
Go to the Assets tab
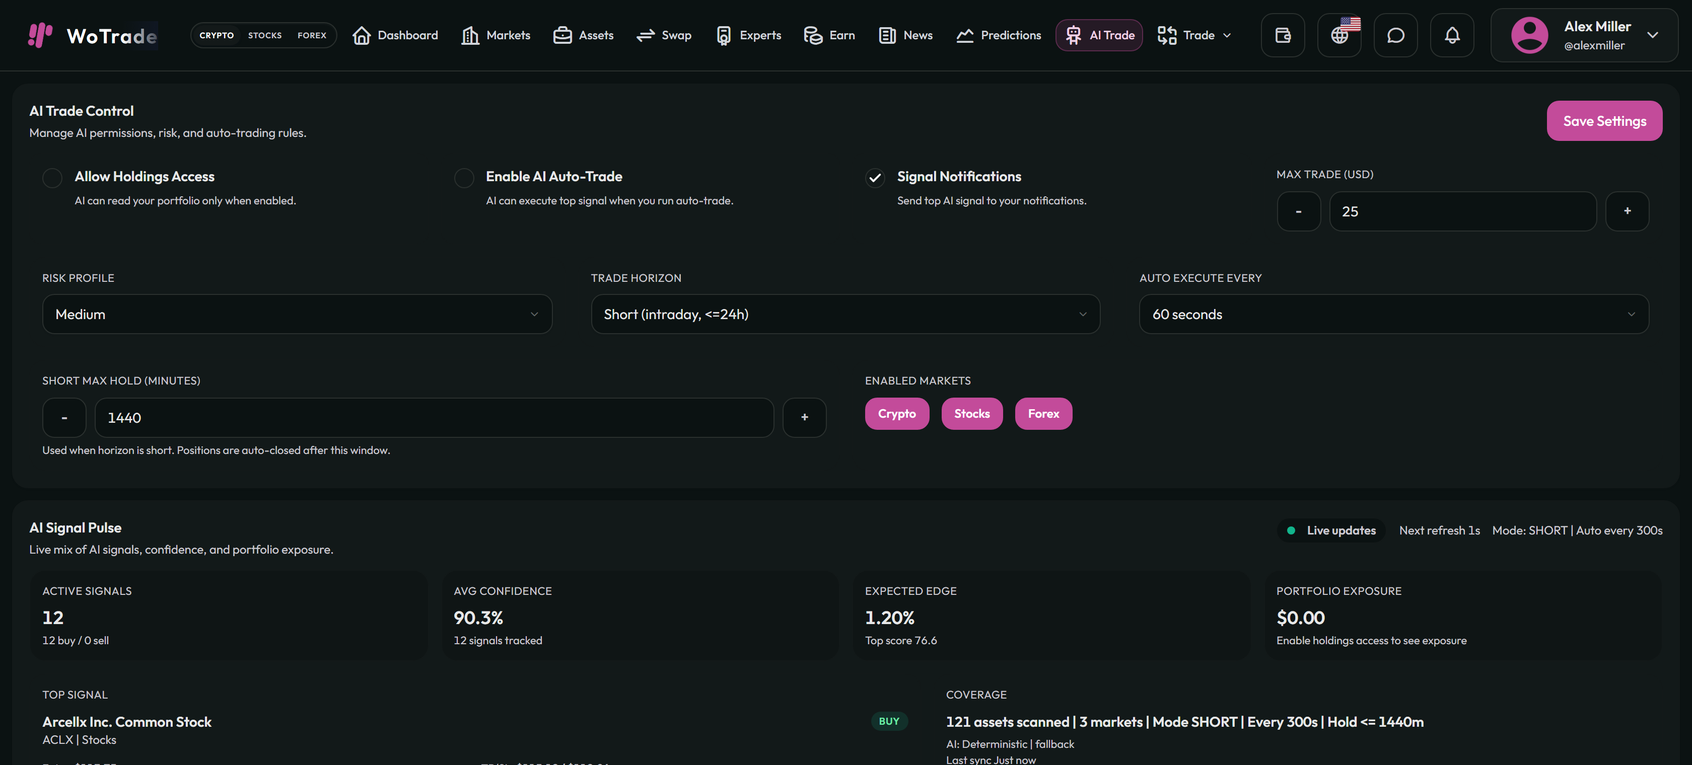click(x=583, y=35)
